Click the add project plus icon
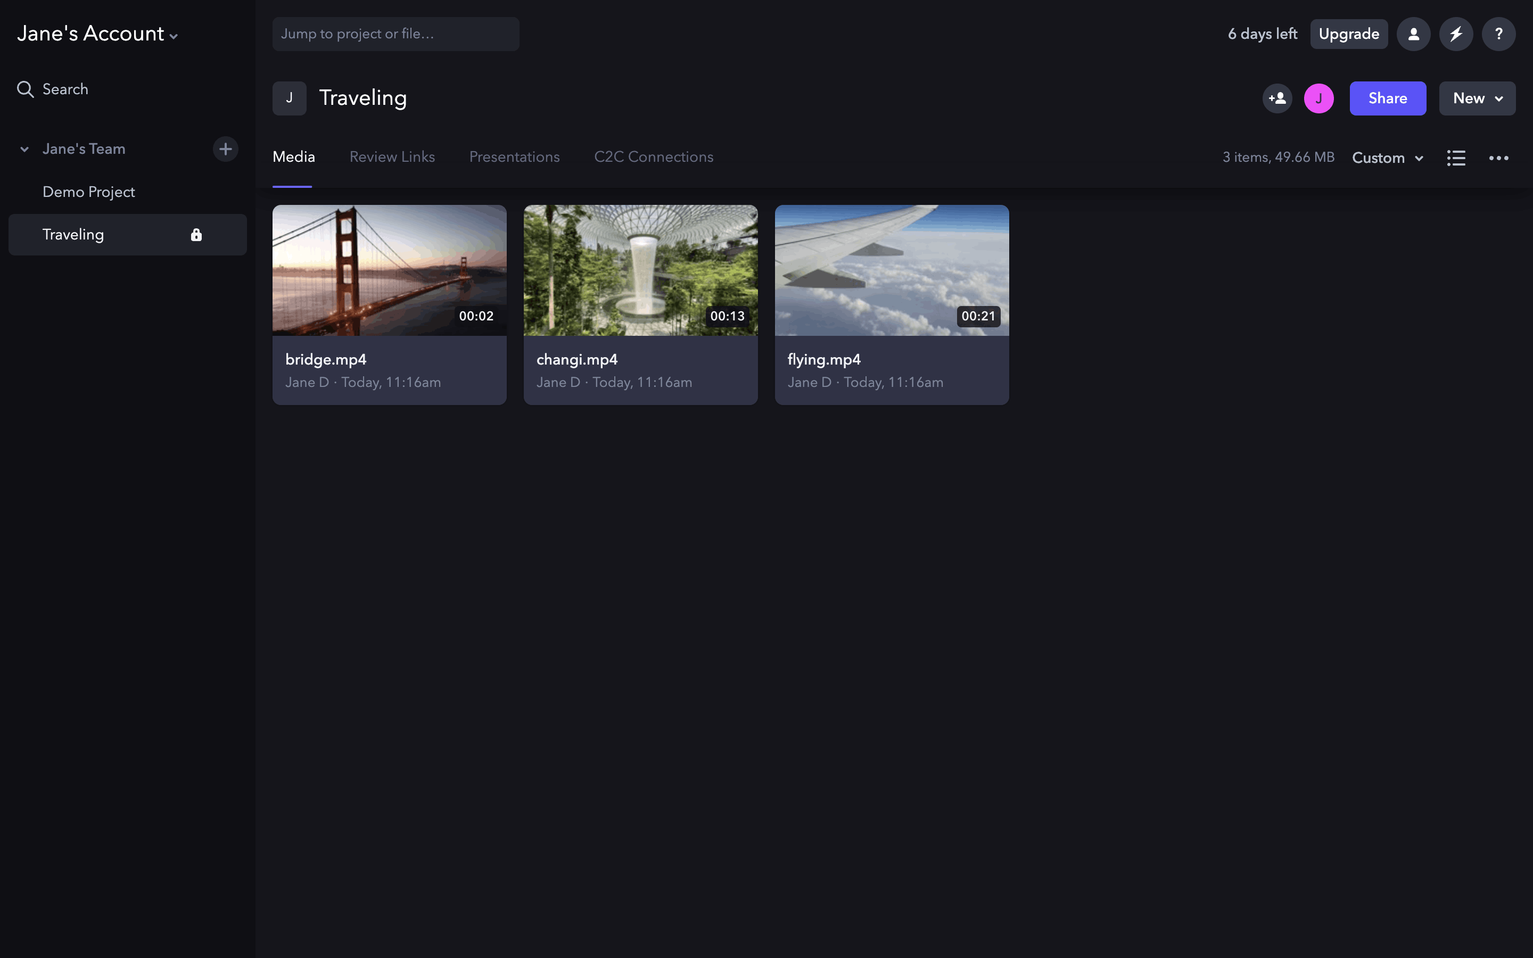Image resolution: width=1533 pixels, height=958 pixels. 225,149
